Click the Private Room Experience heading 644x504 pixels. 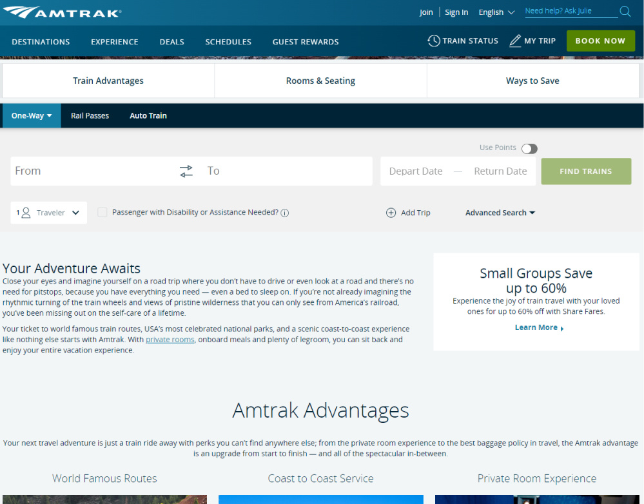click(537, 478)
